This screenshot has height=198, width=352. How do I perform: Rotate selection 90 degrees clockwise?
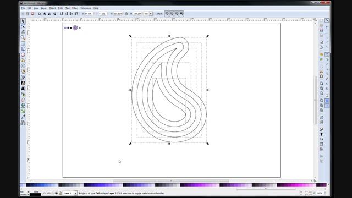tap(45, 14)
